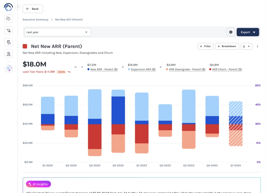266x193 pixels.
Task: Open the Export dropdown
Action: click(x=248, y=32)
